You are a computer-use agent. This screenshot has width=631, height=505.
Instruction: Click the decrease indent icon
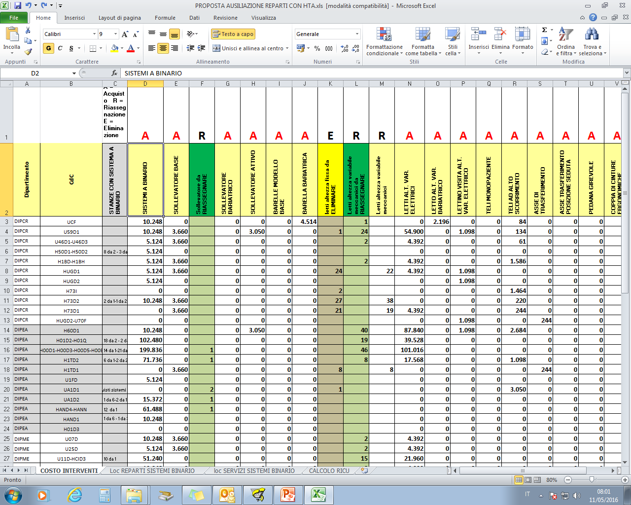191,48
